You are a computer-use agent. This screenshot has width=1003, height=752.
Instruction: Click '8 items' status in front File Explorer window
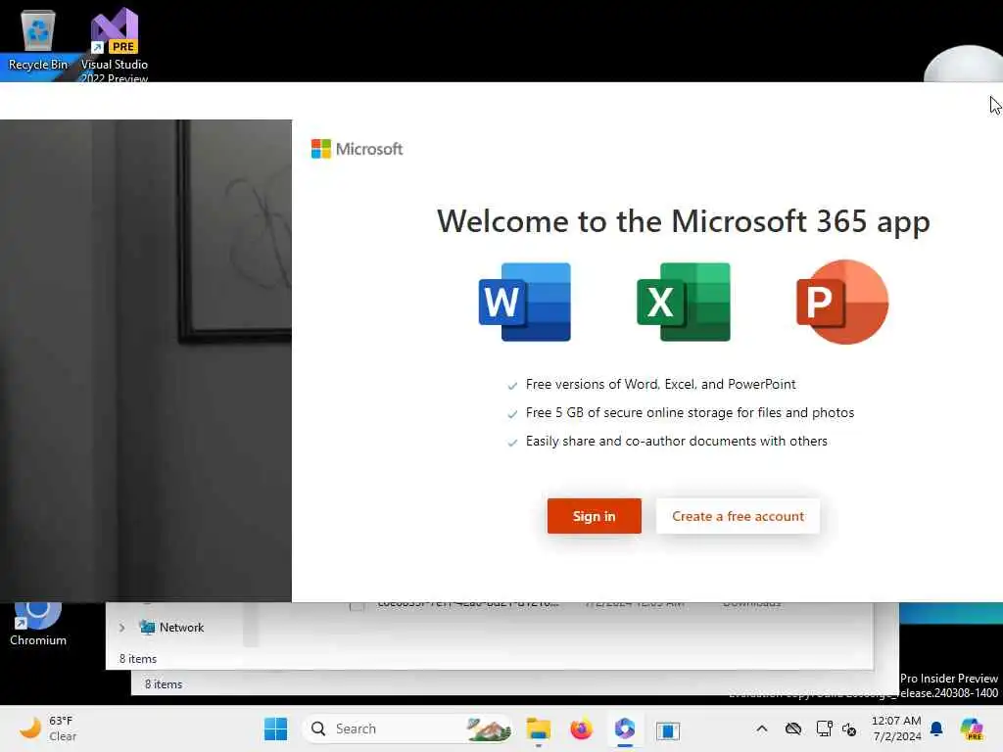pyautogui.click(x=137, y=659)
